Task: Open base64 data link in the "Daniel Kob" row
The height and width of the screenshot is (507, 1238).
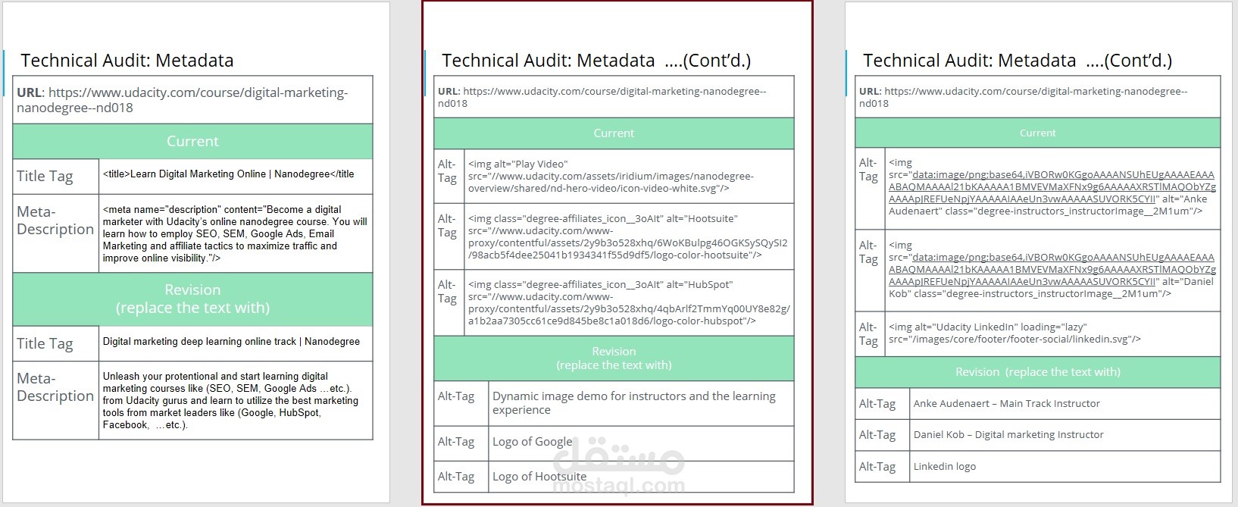Action: pos(1052,269)
